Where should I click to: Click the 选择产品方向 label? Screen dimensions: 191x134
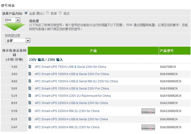point(12,13)
